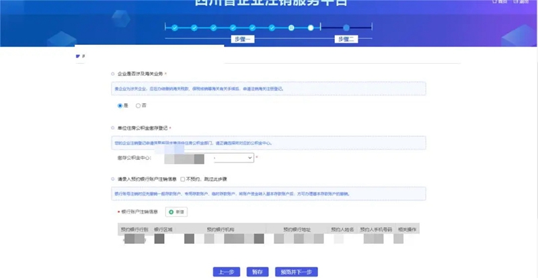Click the 预约人姓名 column header
Viewport: 538px width, 278px height.
click(342, 230)
